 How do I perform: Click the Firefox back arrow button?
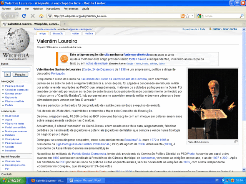5,16
